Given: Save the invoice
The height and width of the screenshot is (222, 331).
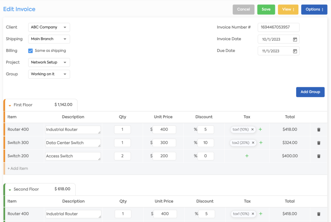Looking at the screenshot, I should (266, 9).
